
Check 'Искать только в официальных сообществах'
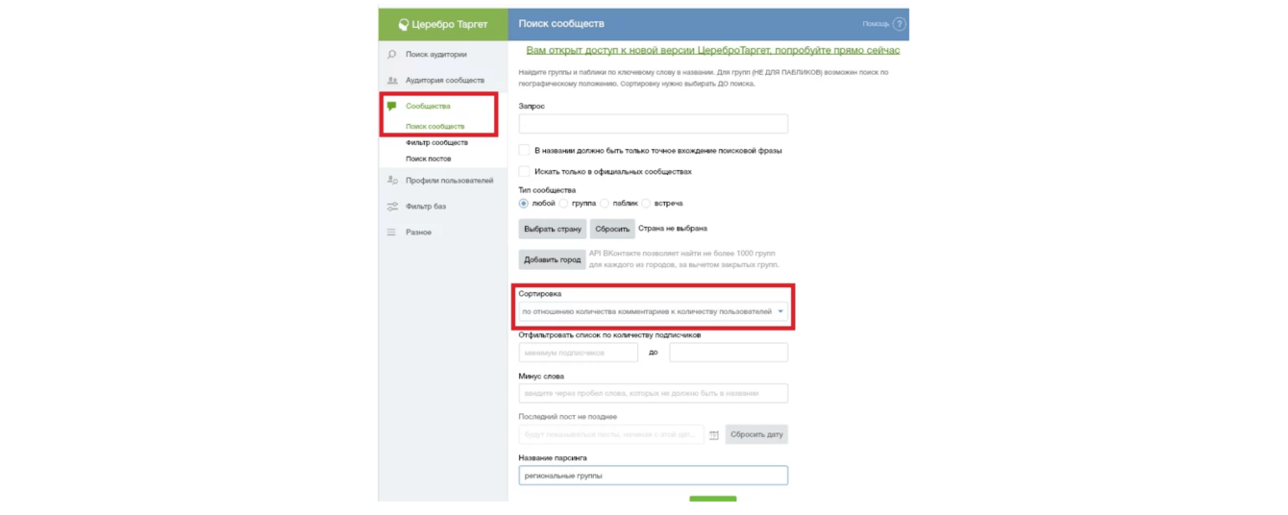coord(525,172)
